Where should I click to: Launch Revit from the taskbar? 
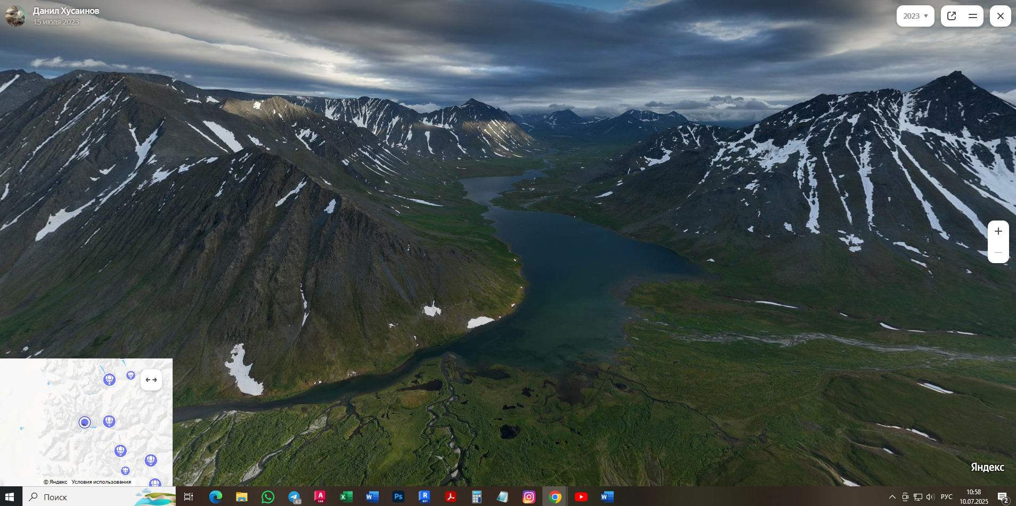click(424, 497)
